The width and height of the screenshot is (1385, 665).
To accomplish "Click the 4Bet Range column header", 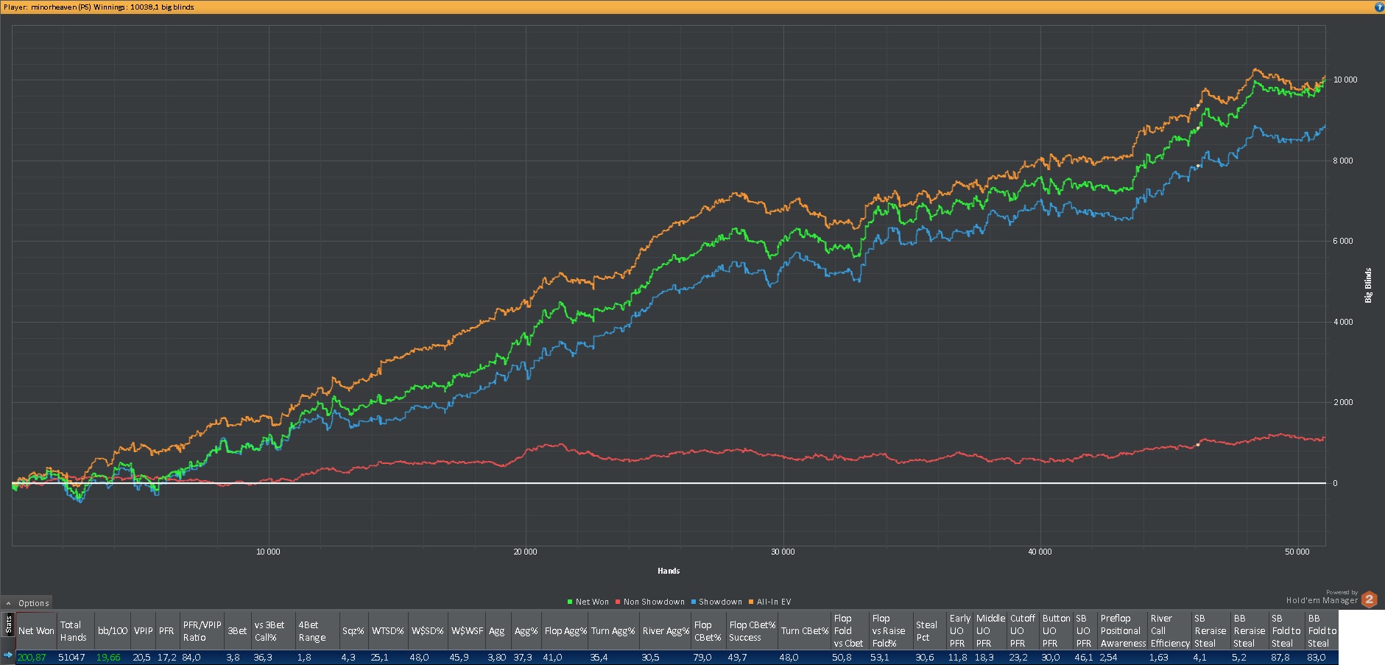I will point(317,630).
